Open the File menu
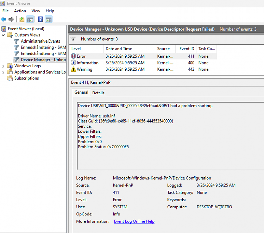Image resolution: width=264 pixels, height=233 pixels. point(6,11)
